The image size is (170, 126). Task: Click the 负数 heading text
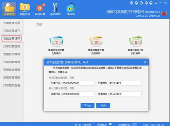(x=39, y=24)
